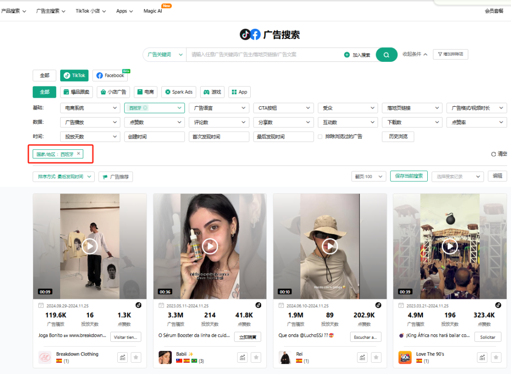Open the 排序方式 sort dropdown
Viewport: 511px width, 374px height.
coord(63,176)
